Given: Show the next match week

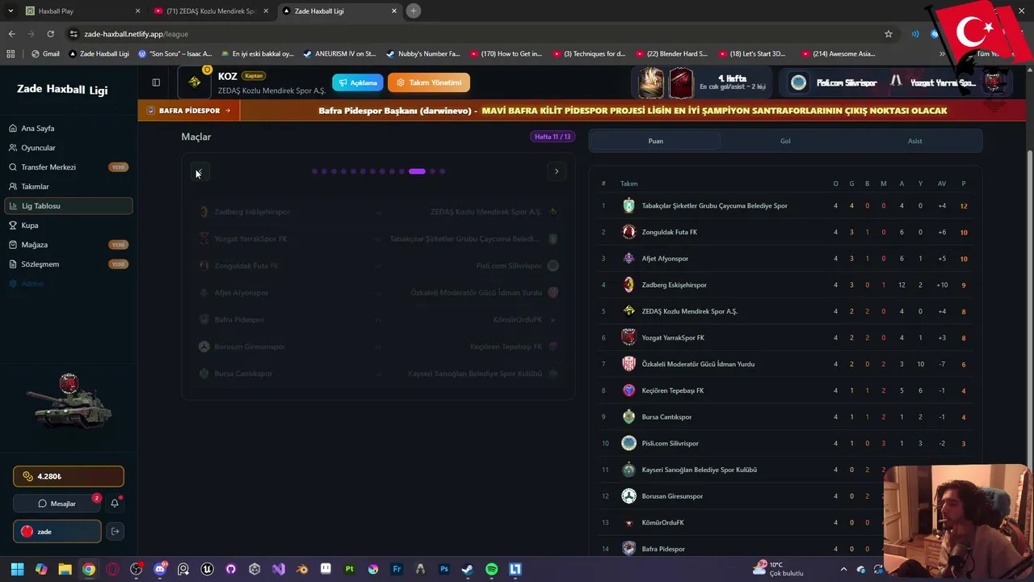Looking at the screenshot, I should (557, 171).
